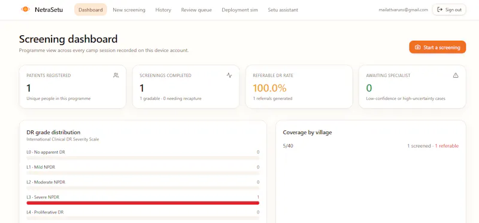Click the green 0 awaiting specialist value
Screen dimensions: 479x223
tap(369, 88)
